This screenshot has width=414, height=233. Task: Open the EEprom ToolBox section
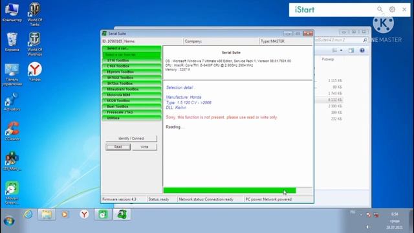coord(131,72)
